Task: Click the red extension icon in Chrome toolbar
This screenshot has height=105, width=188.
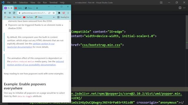Action: coord(63,13)
